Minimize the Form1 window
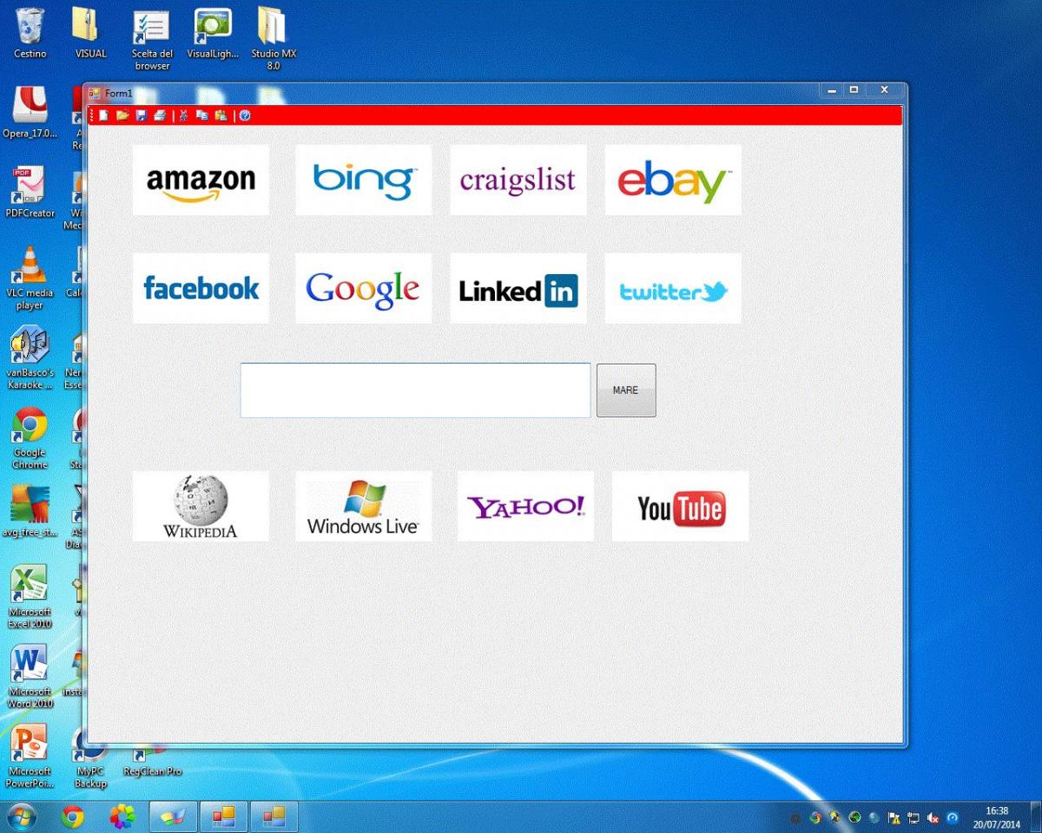1042x833 pixels. [x=833, y=90]
